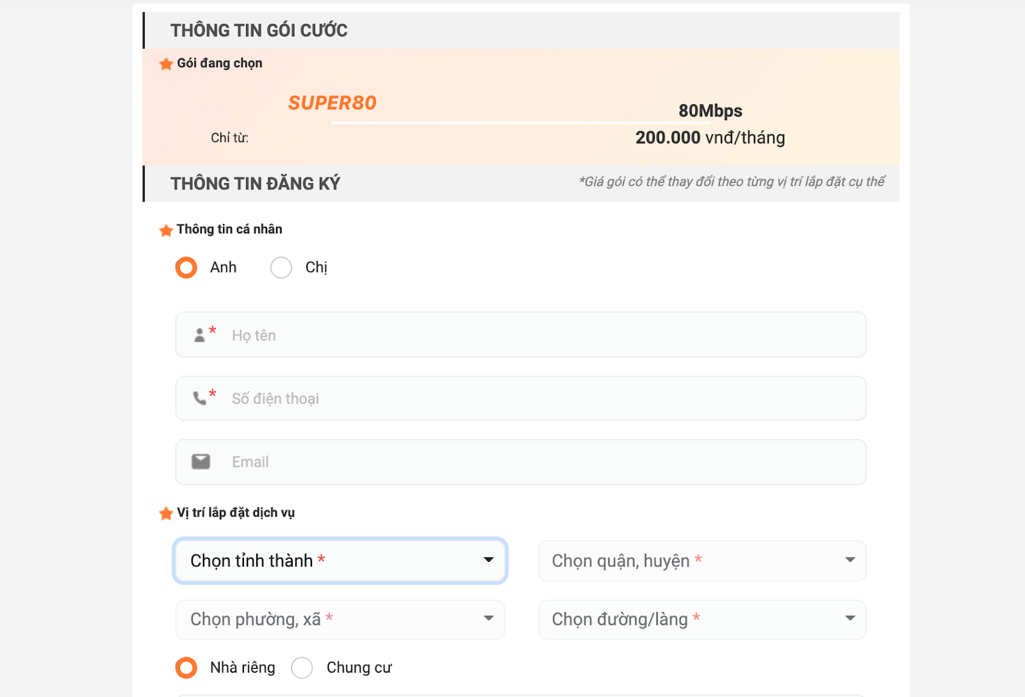Select the Chị radio button
The image size is (1025, 697).
[x=281, y=268]
